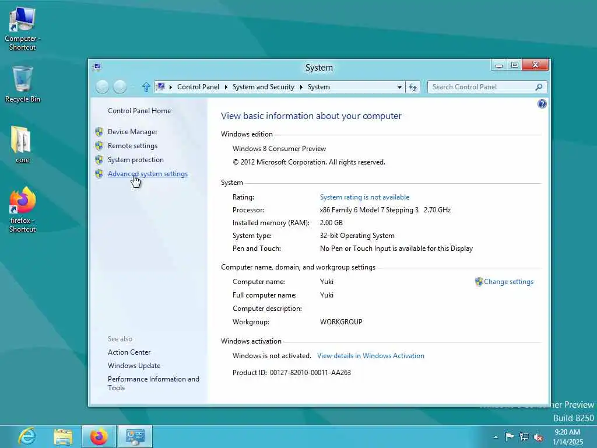View details in Windows Activation
Screen dimensions: 597x448
(x=370, y=356)
